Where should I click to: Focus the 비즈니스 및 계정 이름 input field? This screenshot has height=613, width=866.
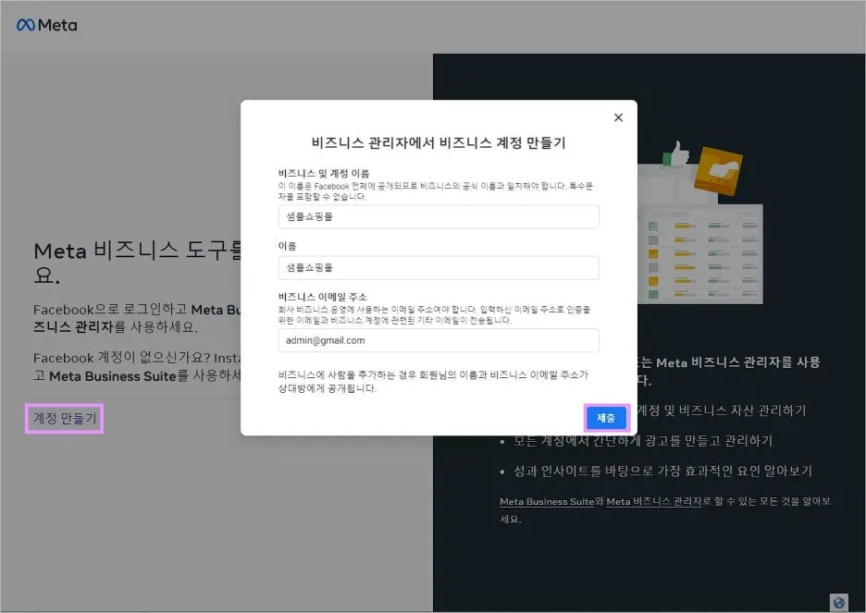[x=439, y=217]
